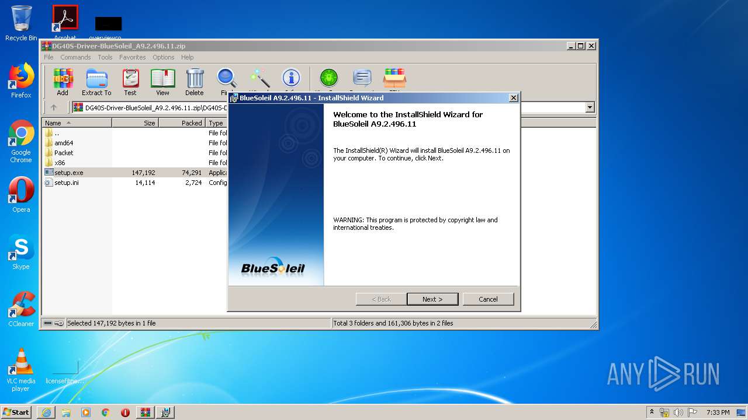Sort file list by Name column
This screenshot has height=420, width=748.
coord(77,123)
